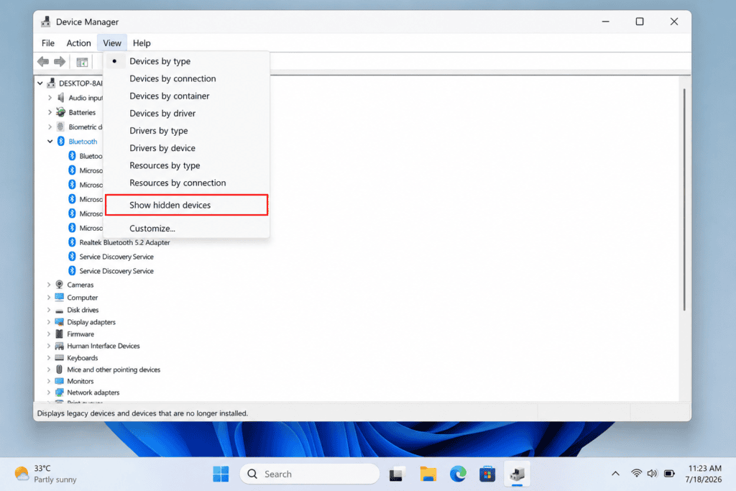Open File Explorer from the taskbar
The height and width of the screenshot is (491, 736).
tap(428, 474)
